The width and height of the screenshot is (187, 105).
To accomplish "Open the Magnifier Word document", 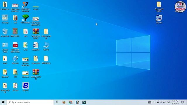I will click(x=36, y=46).
